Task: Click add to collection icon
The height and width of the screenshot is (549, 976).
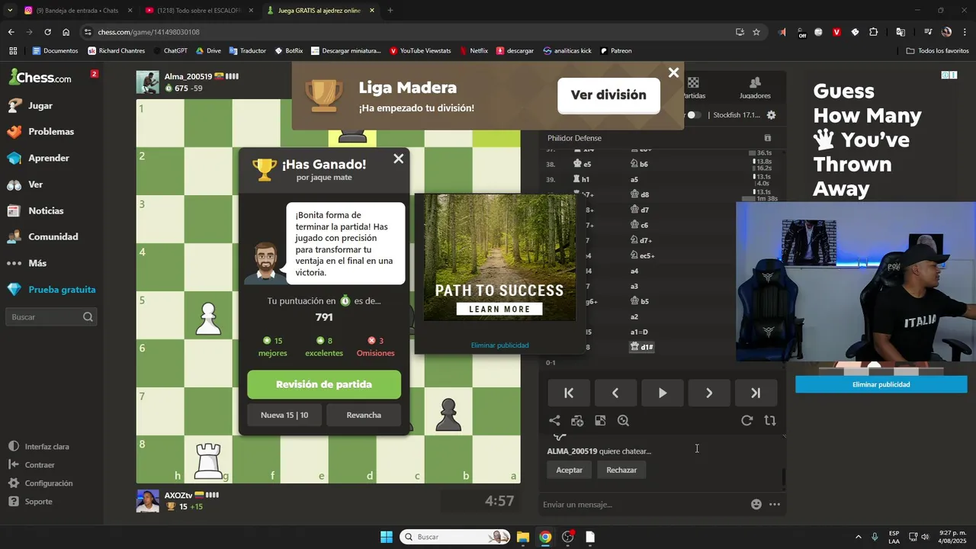Action: point(577,420)
